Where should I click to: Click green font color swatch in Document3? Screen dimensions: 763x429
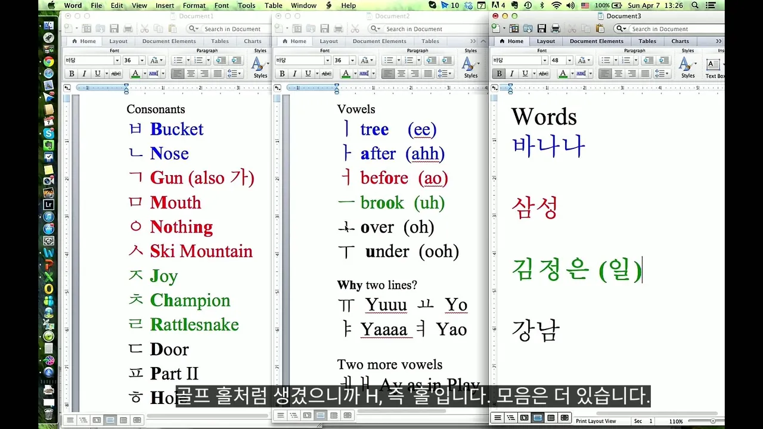(563, 73)
